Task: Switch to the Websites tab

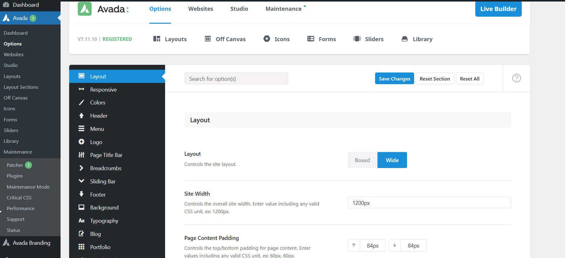Action: click(x=200, y=9)
